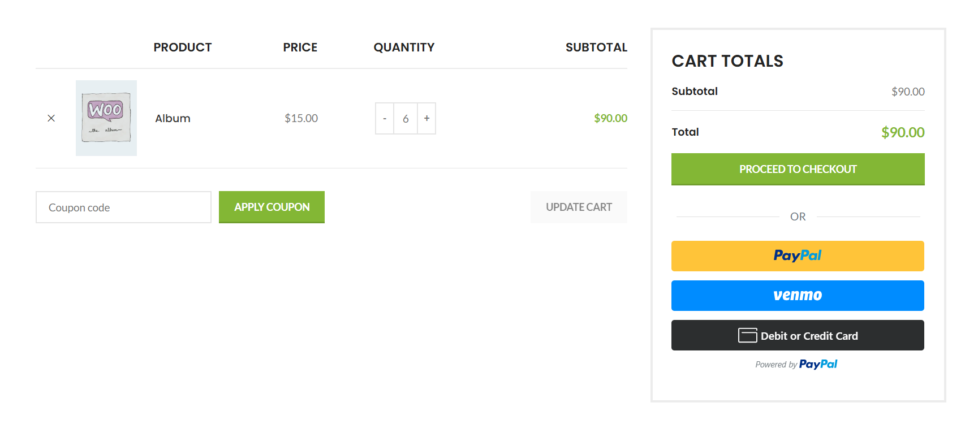Choose Venmo as payment method
This screenshot has width=978, height=433.
(x=798, y=296)
